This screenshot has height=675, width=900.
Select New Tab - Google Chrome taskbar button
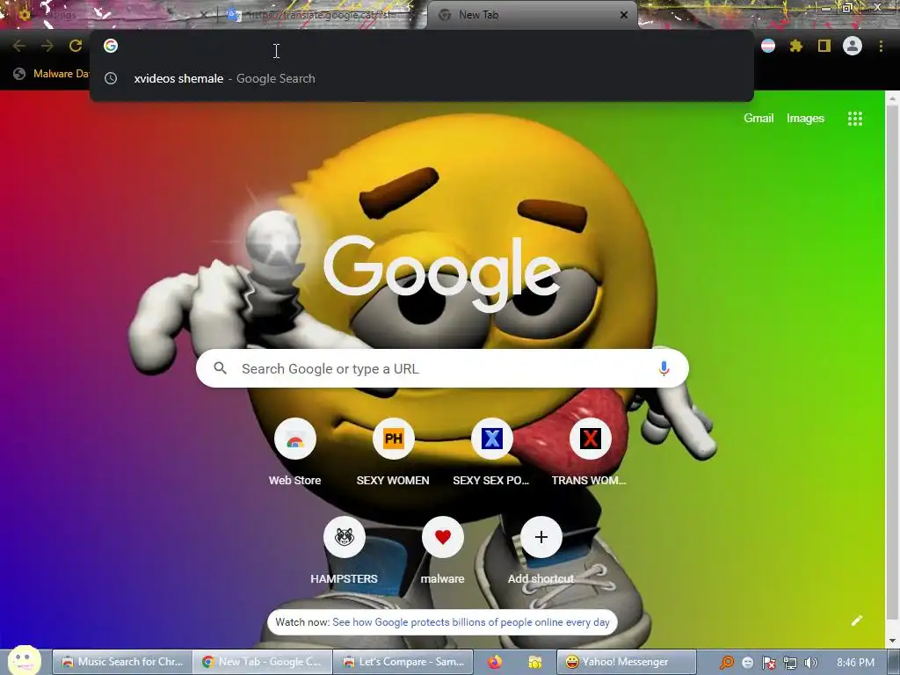click(263, 662)
